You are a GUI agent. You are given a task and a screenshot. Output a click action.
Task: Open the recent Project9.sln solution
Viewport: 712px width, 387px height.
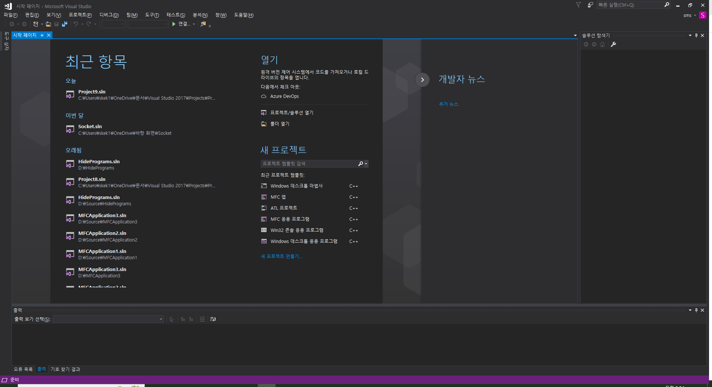[x=140, y=95]
